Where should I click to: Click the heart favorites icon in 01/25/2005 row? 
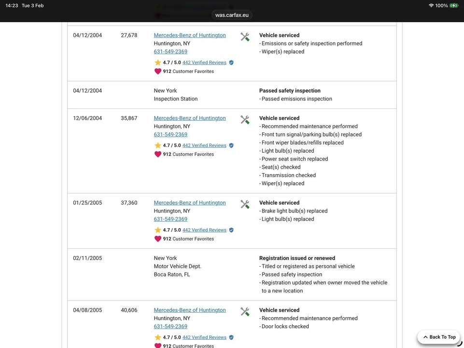158,239
